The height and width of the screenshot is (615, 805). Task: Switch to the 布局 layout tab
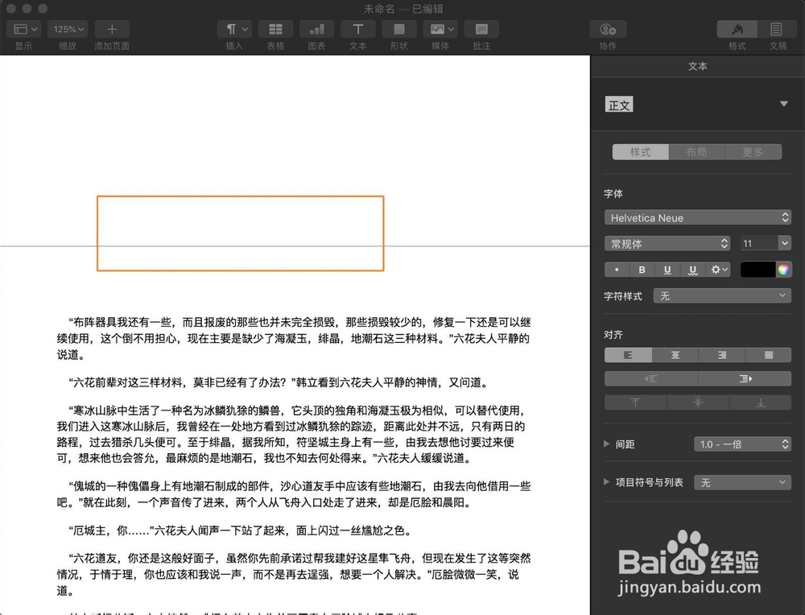pyautogui.click(x=697, y=151)
